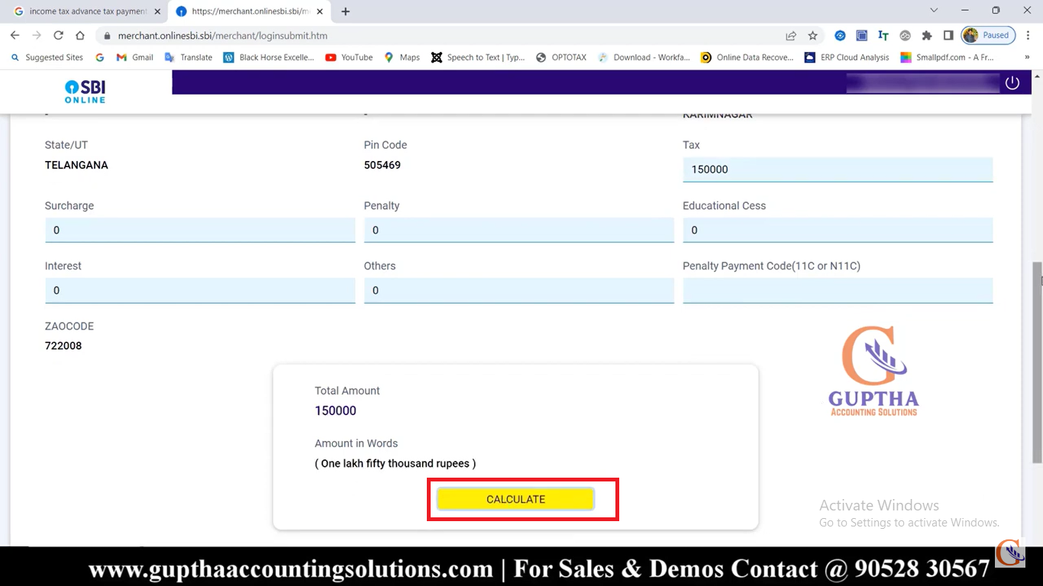This screenshot has height=586, width=1043.
Task: Click the Penalty input field
Action: [x=518, y=230]
